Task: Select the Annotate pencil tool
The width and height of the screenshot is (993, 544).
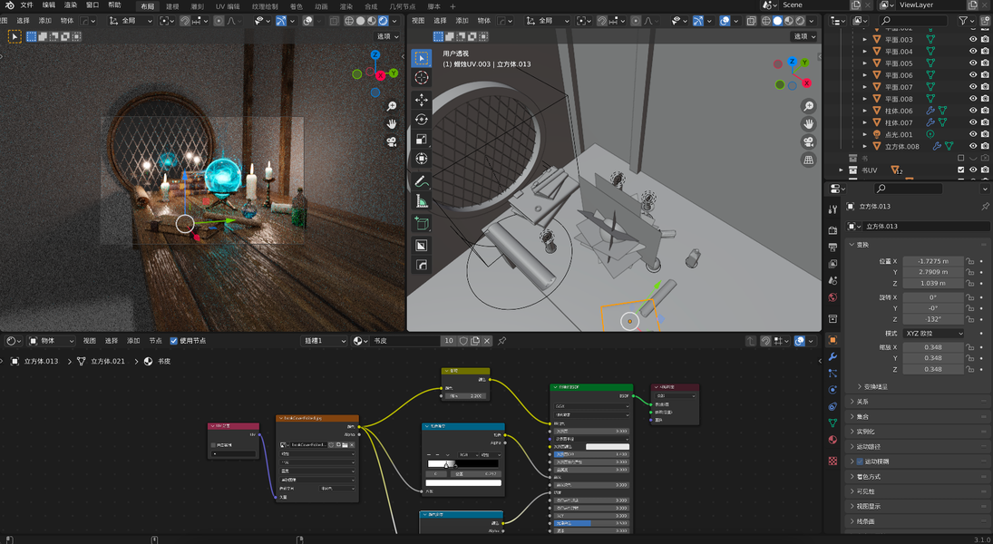Action: tap(421, 181)
